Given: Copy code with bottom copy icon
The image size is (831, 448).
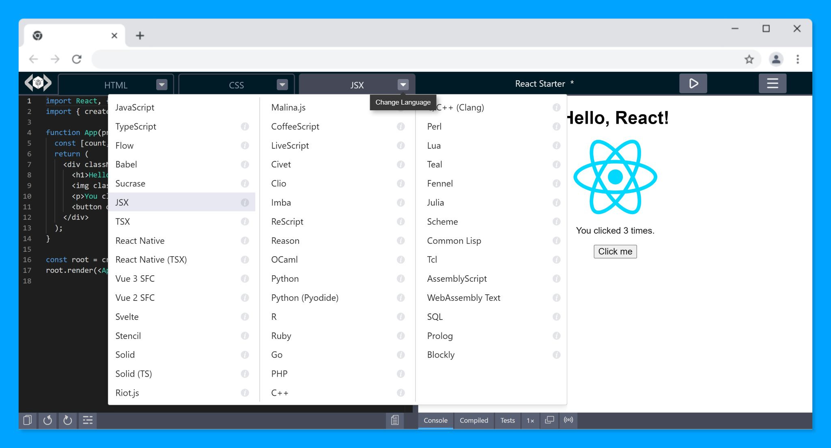Looking at the screenshot, I should click(28, 420).
